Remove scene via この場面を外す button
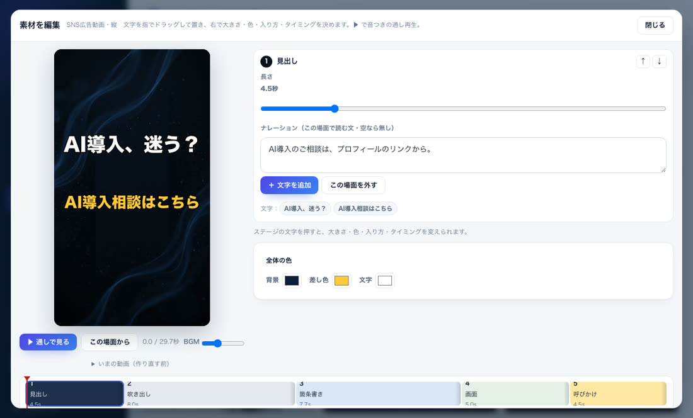This screenshot has height=418, width=693. 353,185
